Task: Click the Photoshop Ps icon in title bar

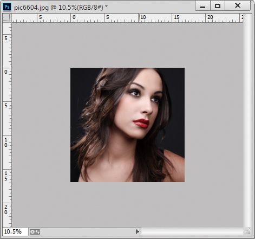Action: click(x=7, y=7)
